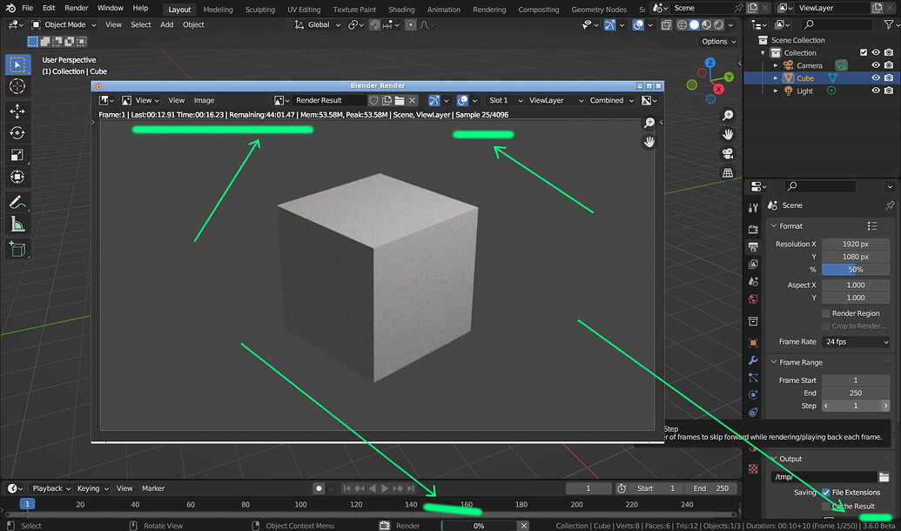Select the Scale tool

click(x=17, y=155)
